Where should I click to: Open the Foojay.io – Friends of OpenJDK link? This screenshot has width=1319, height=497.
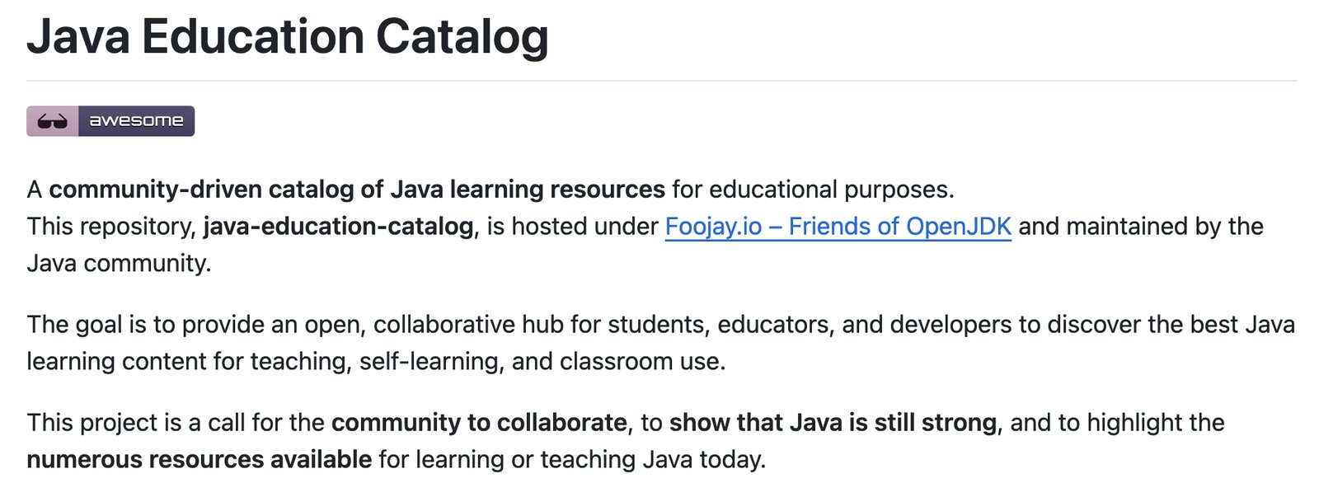pos(838,226)
